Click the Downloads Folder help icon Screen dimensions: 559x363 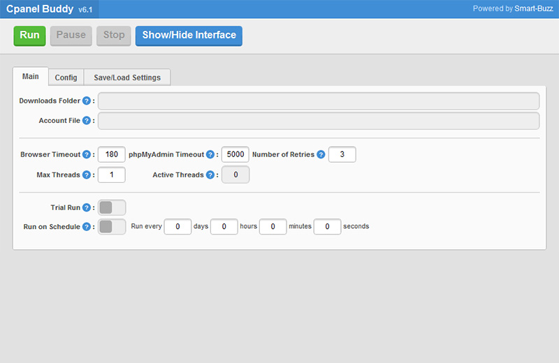86,101
